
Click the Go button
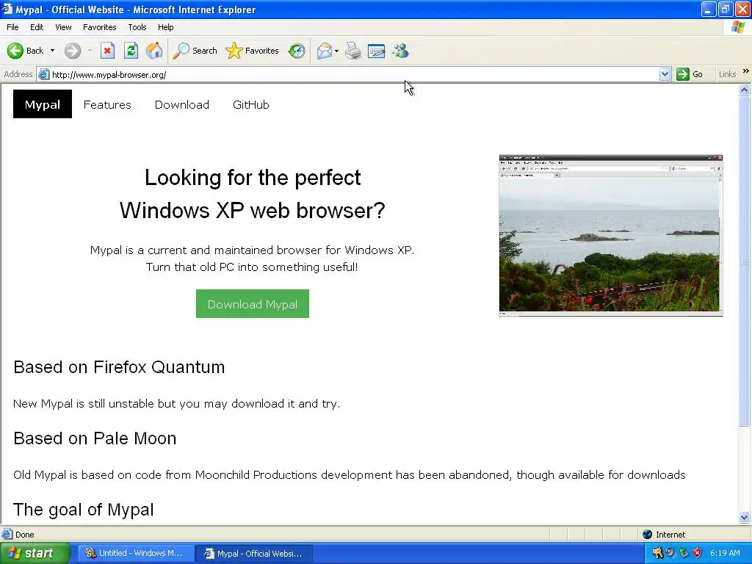tap(690, 74)
